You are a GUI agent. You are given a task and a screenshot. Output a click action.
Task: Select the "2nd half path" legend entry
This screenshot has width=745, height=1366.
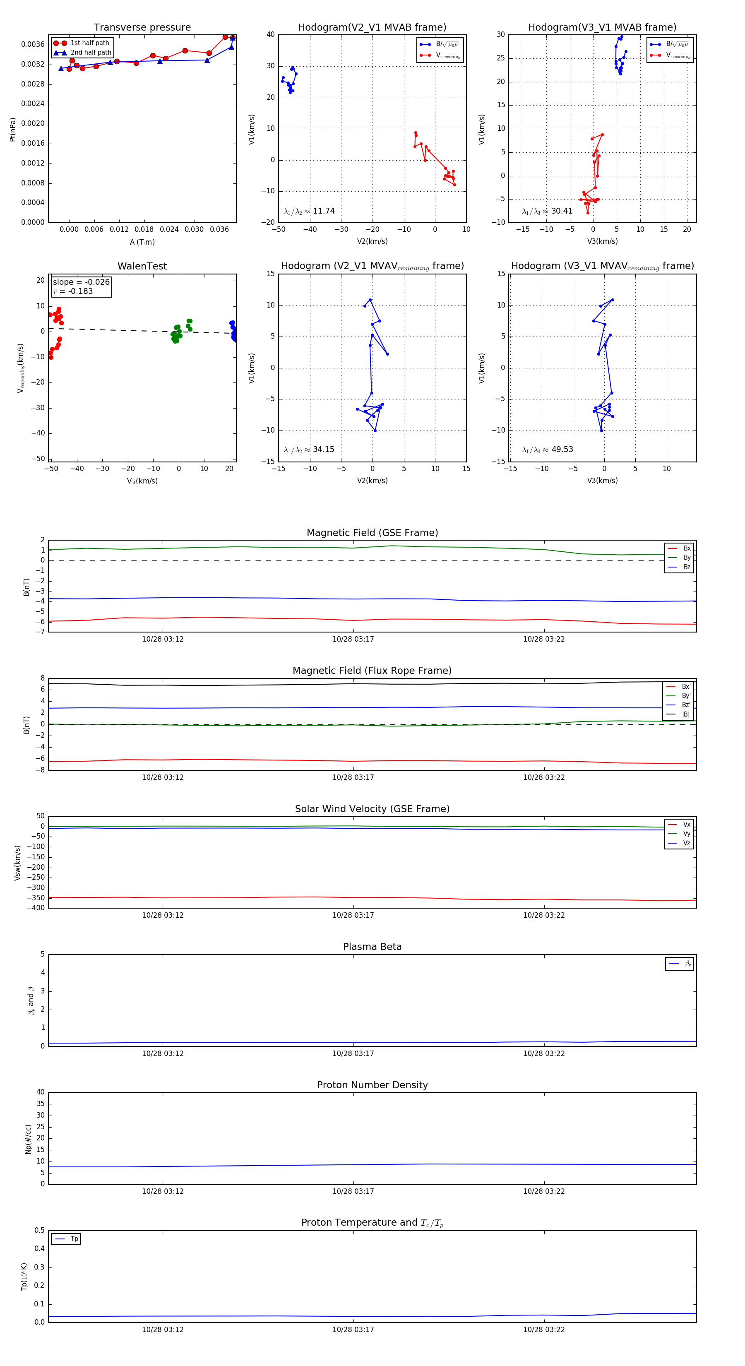[82, 53]
